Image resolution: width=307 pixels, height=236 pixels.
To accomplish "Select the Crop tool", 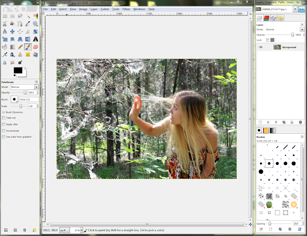I will [28, 32].
